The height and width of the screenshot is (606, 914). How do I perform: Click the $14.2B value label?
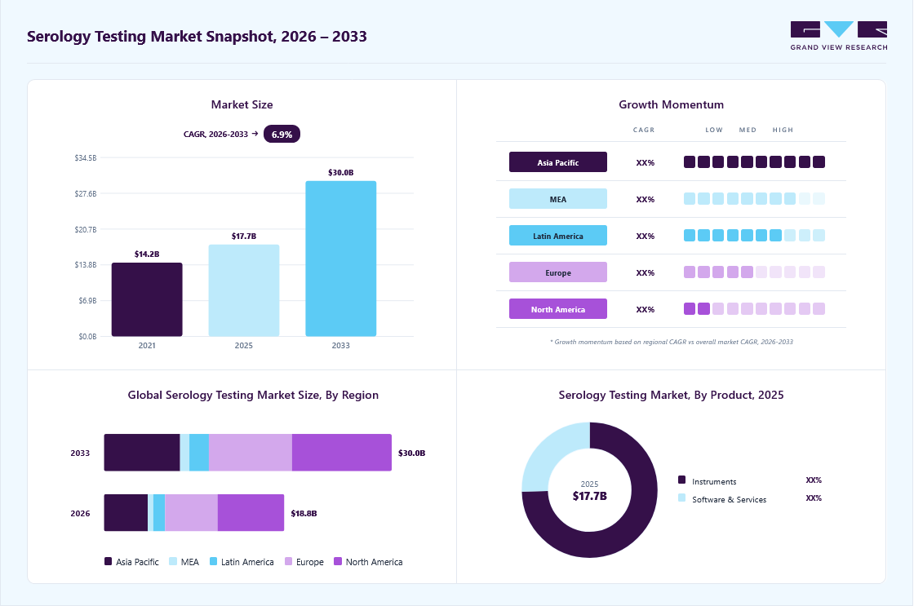pyautogui.click(x=147, y=254)
